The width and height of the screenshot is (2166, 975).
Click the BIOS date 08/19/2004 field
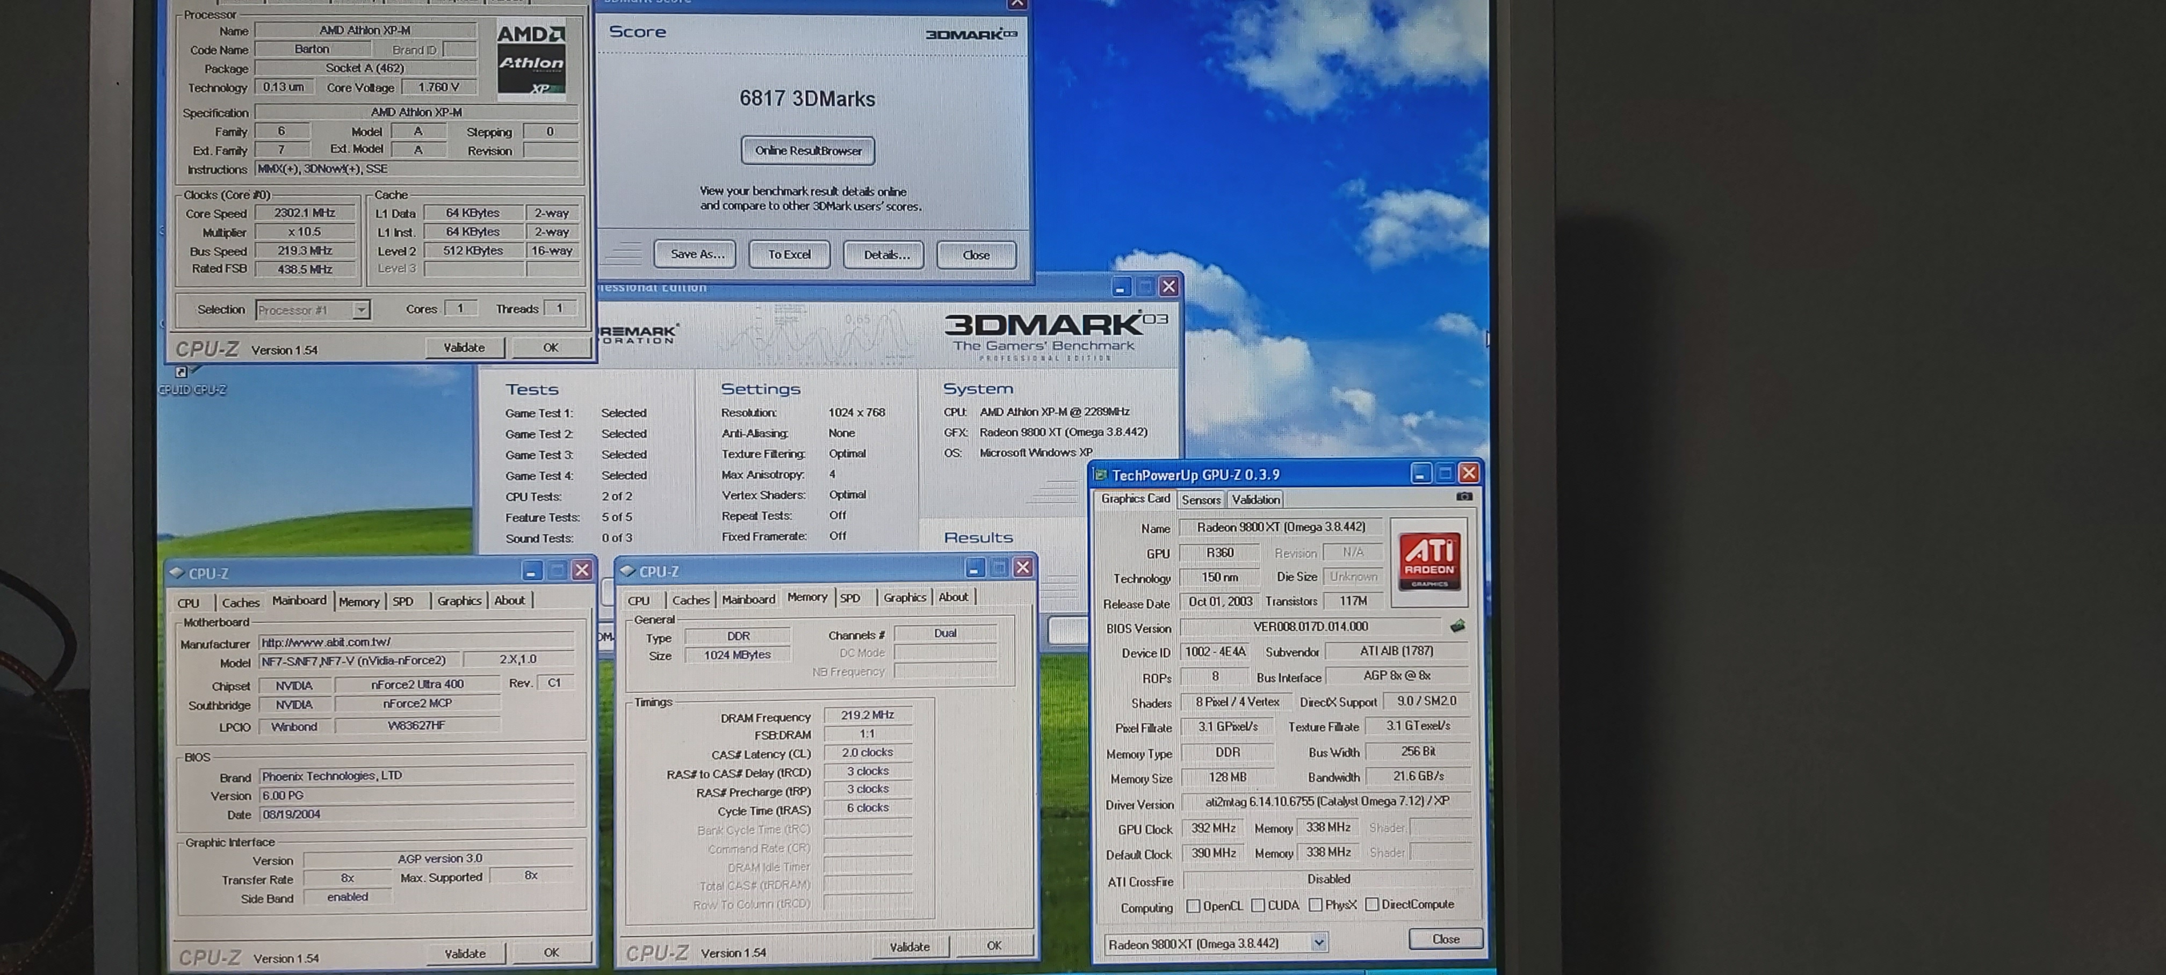417,814
